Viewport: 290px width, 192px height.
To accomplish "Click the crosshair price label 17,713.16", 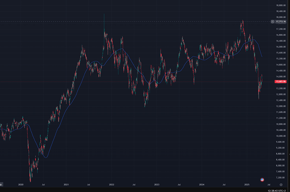I will pyautogui.click(x=280, y=21).
